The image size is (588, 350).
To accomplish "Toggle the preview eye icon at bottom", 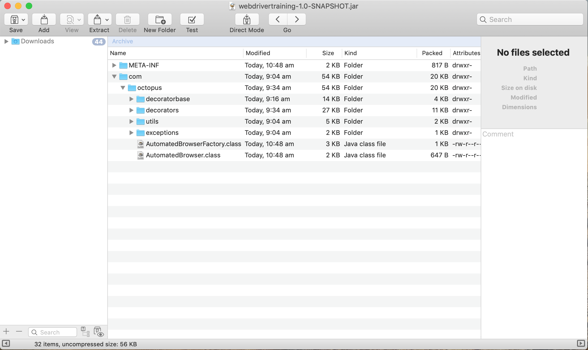I will [x=98, y=332].
